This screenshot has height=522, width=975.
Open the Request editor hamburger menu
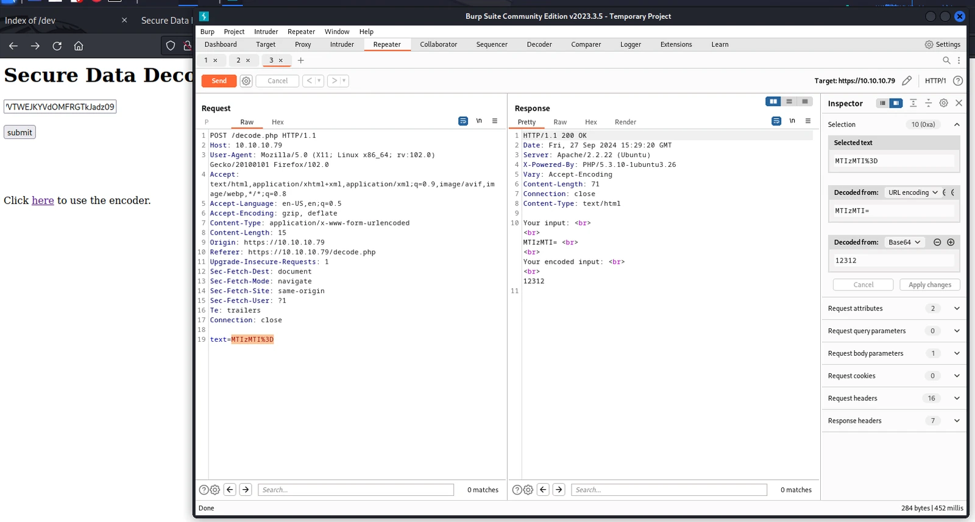(x=495, y=121)
